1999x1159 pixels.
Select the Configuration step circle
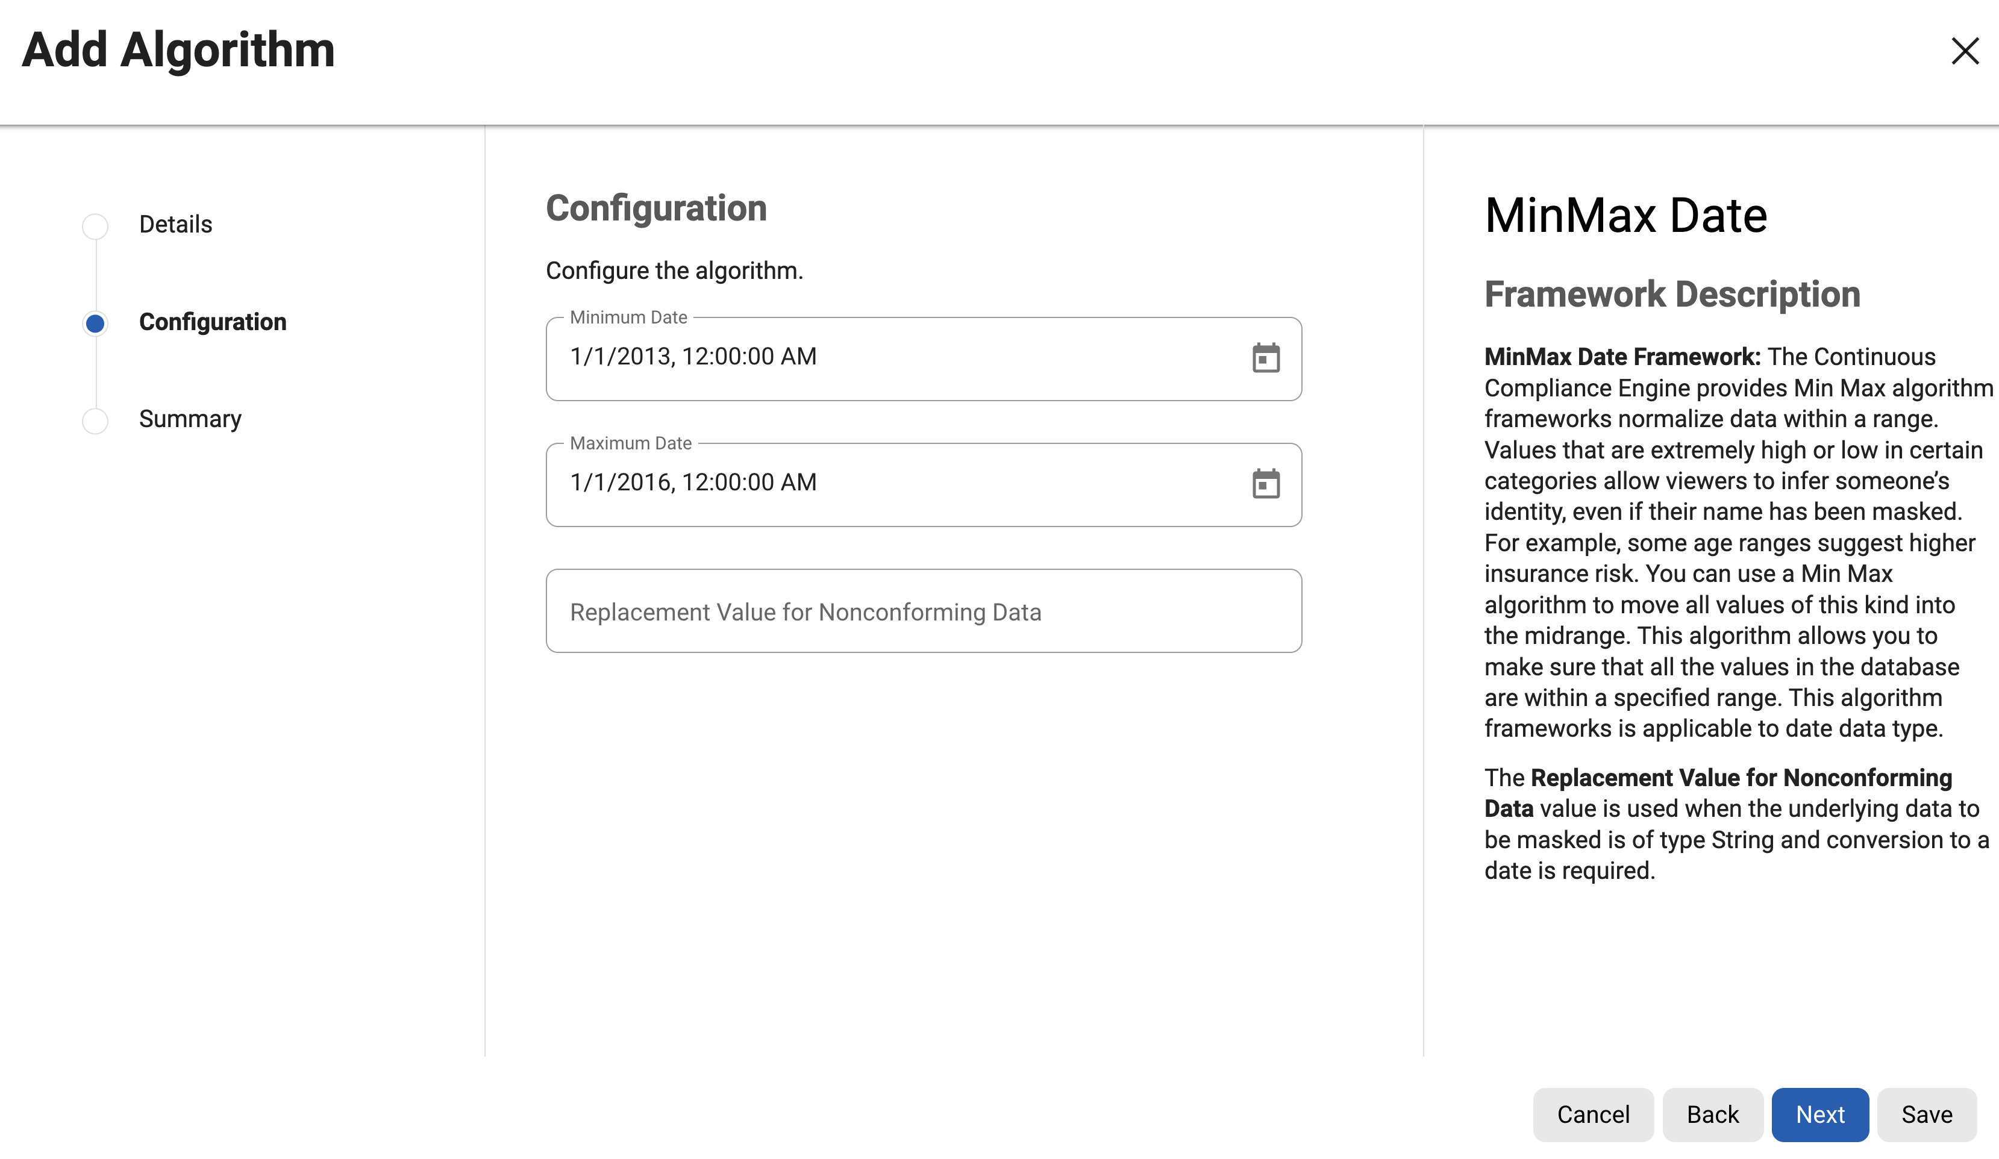pos(95,323)
